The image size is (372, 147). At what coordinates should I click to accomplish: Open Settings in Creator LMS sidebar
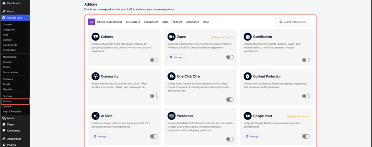(7, 96)
